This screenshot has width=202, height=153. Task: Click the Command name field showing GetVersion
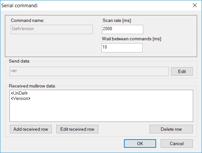pos(52,29)
